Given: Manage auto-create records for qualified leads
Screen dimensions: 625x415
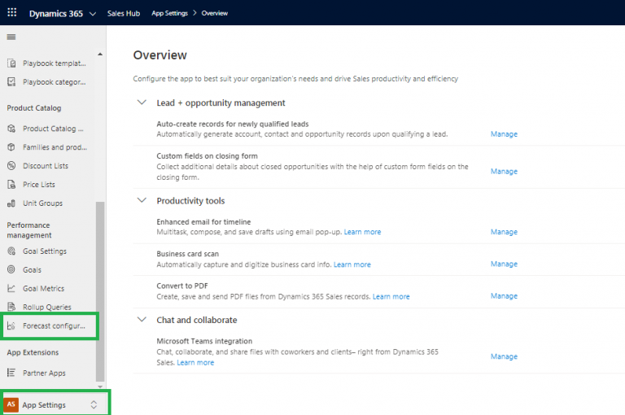Looking at the screenshot, I should (x=504, y=134).
